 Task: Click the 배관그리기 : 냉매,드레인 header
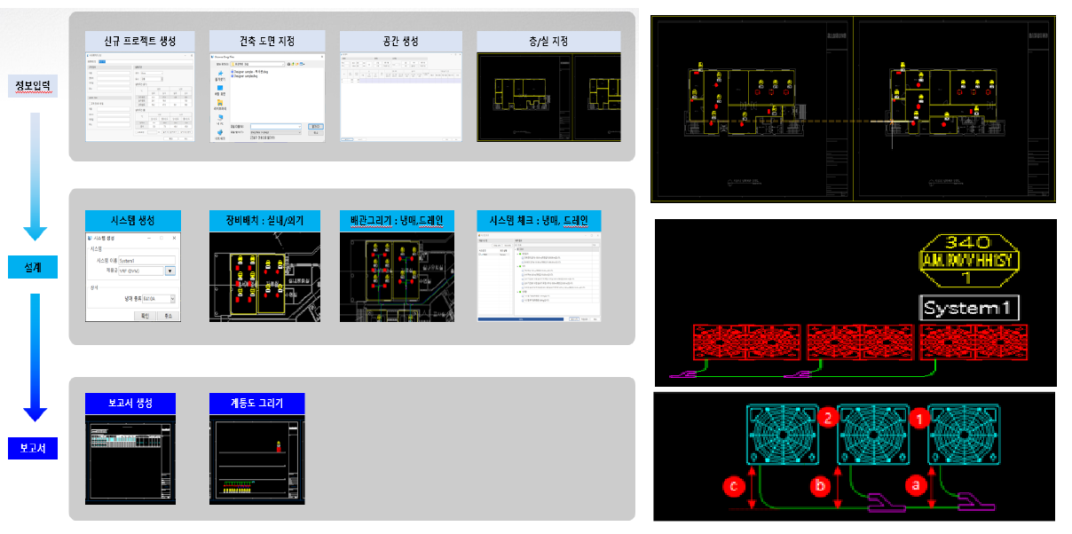point(398,220)
